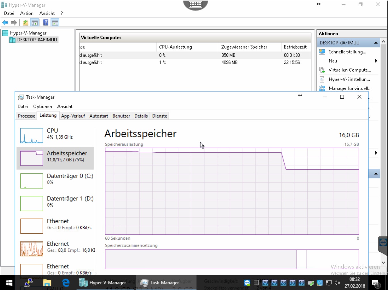Click the Schnellerstellung icon in Aktionen pane
The height and width of the screenshot is (290, 388).
(x=322, y=52)
